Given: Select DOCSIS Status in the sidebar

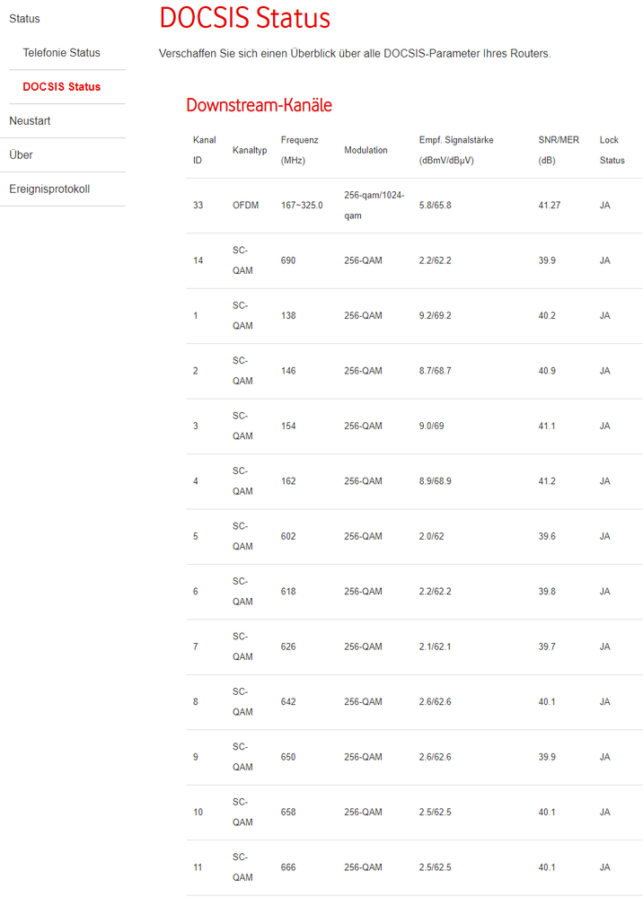Looking at the screenshot, I should point(61,87).
